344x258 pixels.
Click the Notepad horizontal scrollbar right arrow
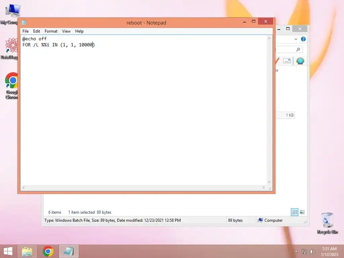tap(264, 187)
